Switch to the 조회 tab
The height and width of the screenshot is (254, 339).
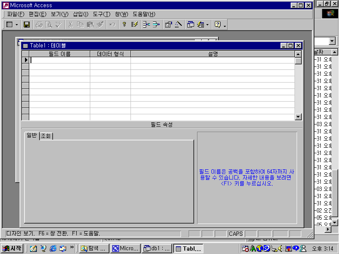click(46, 136)
